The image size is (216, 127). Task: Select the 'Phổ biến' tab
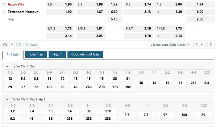pyautogui.click(x=13, y=55)
